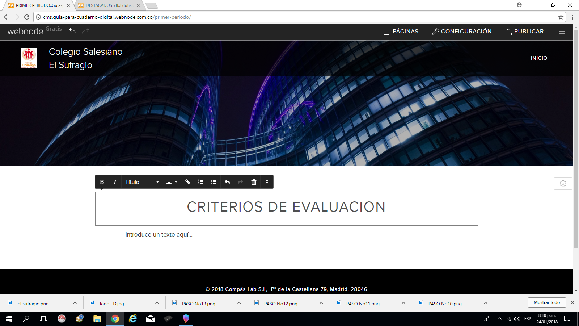This screenshot has height=326, width=579.
Task: Open the Action Center notifications
Action: pyautogui.click(x=567, y=319)
